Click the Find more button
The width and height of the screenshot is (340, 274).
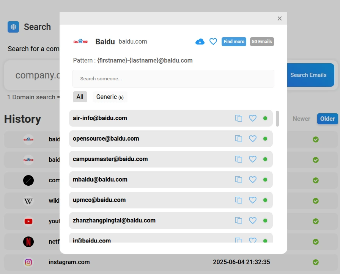234,42
